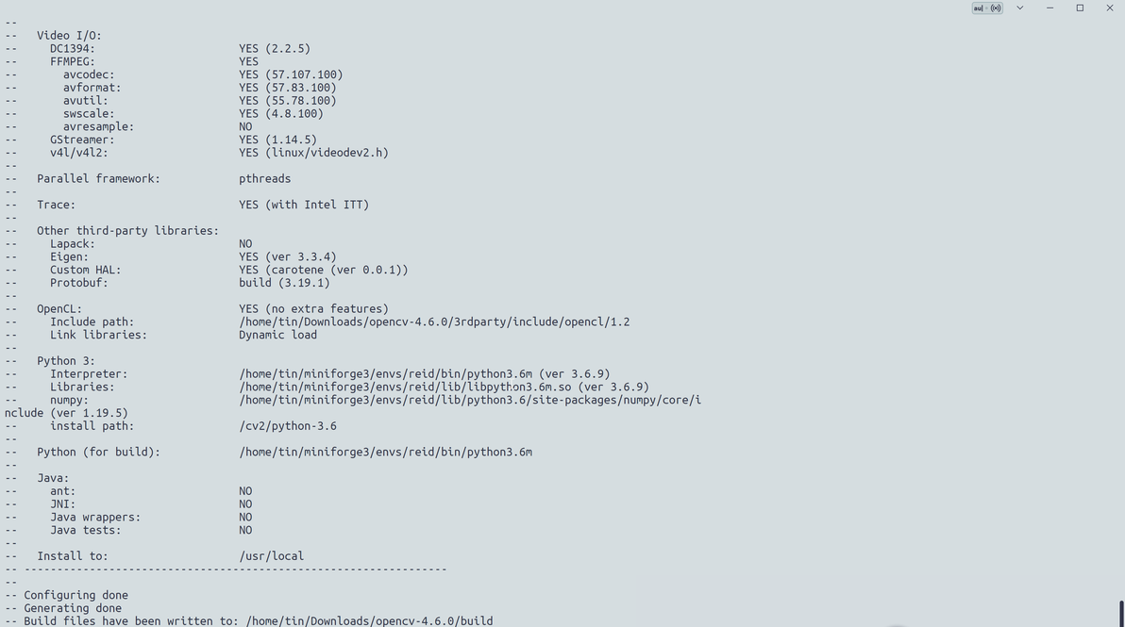Click the /usr/local install path

(271, 556)
